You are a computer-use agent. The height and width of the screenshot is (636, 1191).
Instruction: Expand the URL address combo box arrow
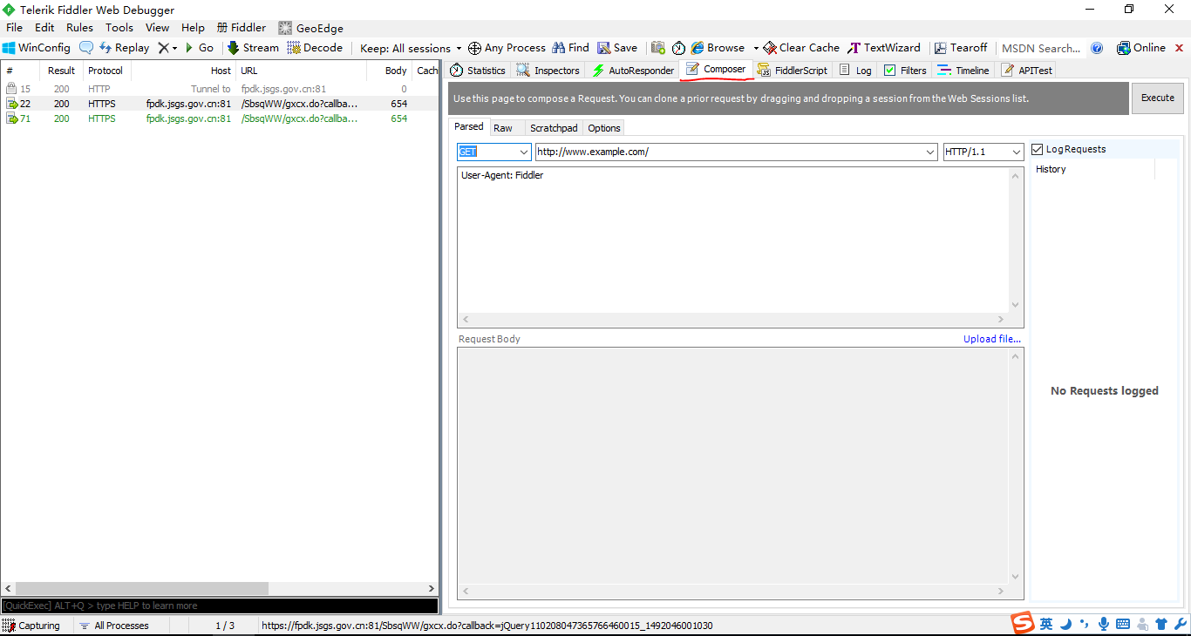pyautogui.click(x=930, y=152)
